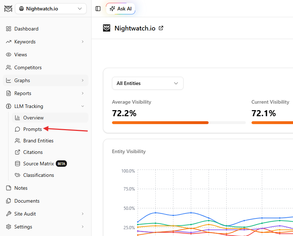Go to Prompts under LLM Tracking

click(32, 129)
